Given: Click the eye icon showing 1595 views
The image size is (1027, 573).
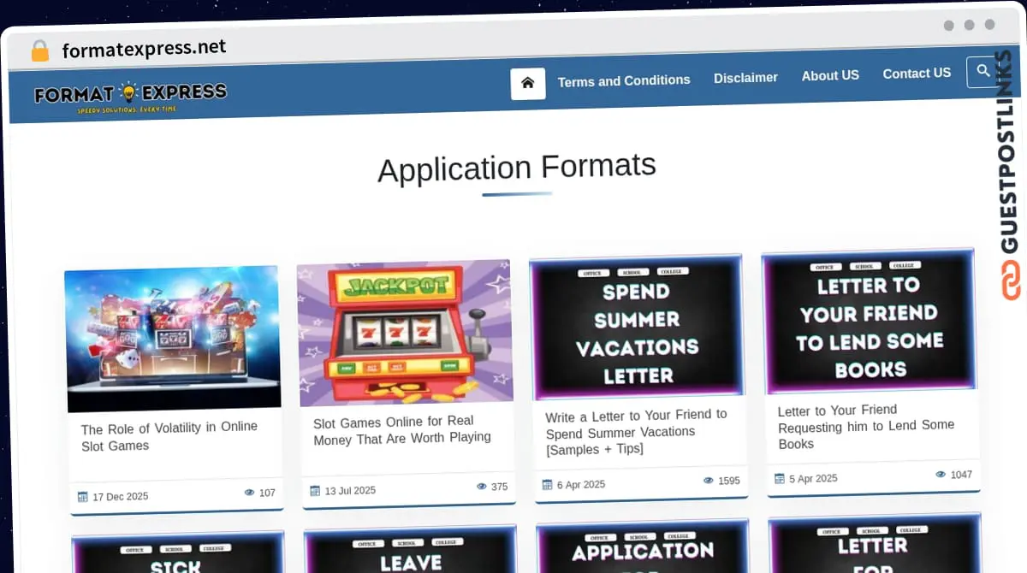Looking at the screenshot, I should [x=708, y=481].
